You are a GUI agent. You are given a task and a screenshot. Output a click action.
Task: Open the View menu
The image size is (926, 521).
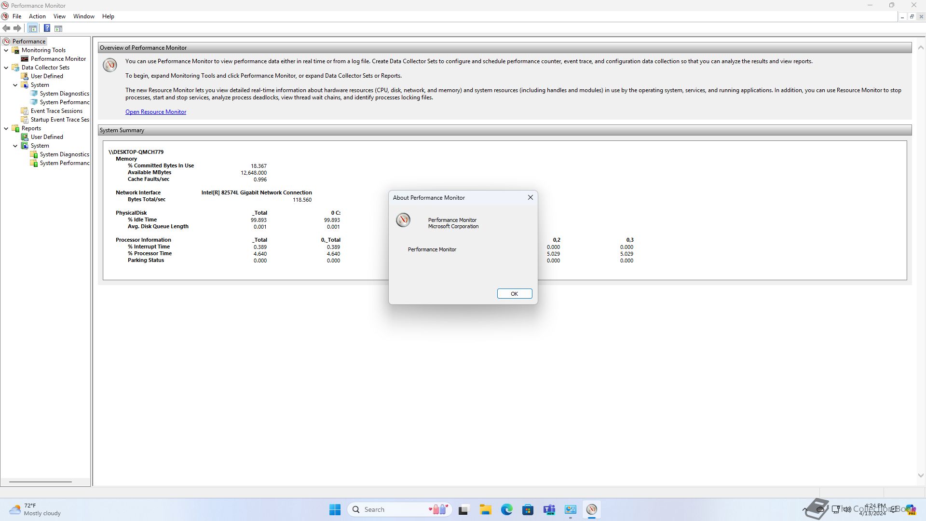(59, 16)
